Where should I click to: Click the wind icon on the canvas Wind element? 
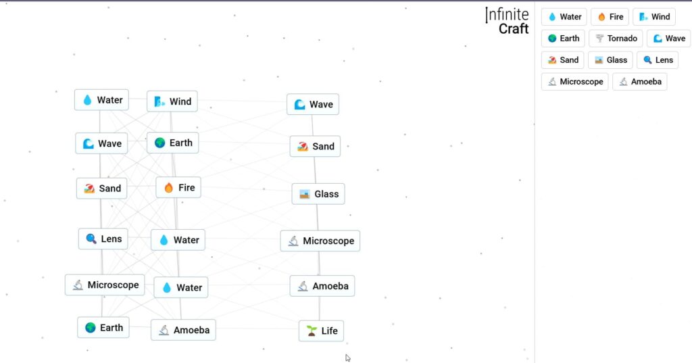tap(159, 101)
